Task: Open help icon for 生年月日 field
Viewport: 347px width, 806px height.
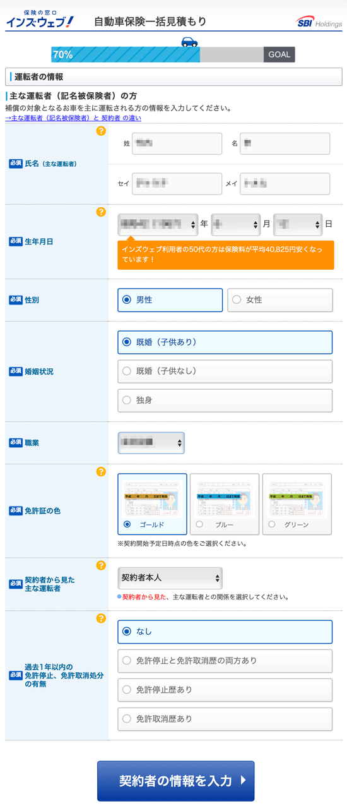Action: pyautogui.click(x=101, y=212)
